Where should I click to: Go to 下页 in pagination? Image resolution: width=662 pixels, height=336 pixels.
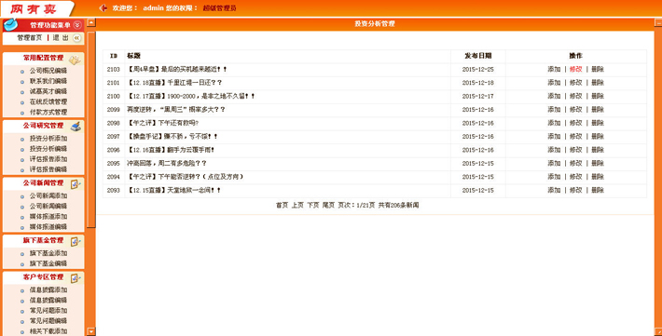coord(313,206)
